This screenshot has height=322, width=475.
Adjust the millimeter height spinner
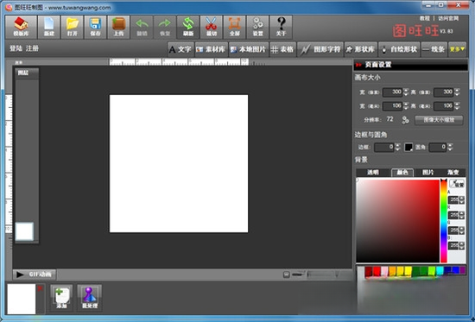point(457,105)
